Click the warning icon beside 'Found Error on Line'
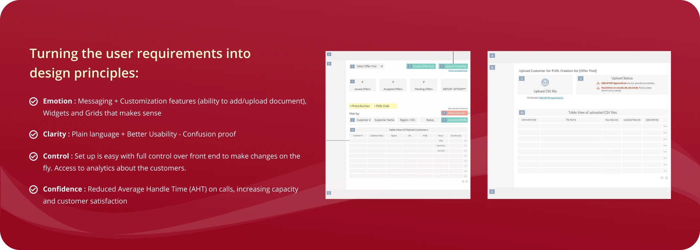The width and height of the screenshot is (700, 250). coord(598,88)
